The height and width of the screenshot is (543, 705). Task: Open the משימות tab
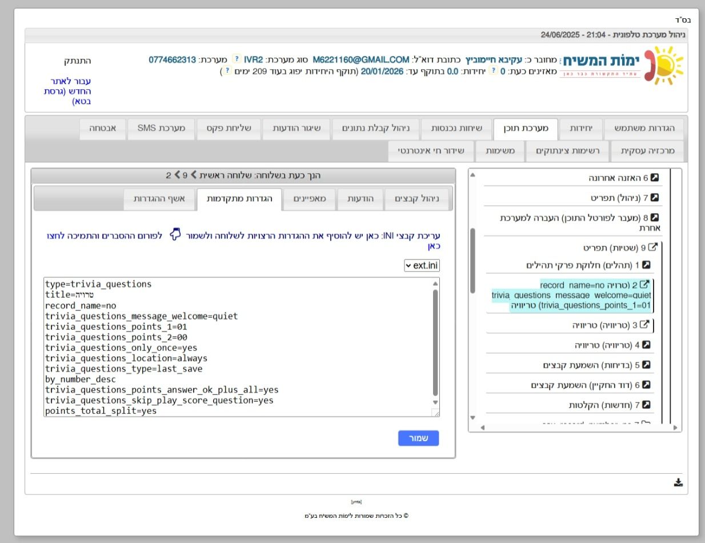coord(500,151)
